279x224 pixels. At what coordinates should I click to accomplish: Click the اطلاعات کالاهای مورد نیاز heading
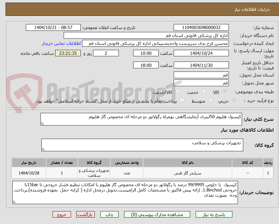tap(247, 130)
